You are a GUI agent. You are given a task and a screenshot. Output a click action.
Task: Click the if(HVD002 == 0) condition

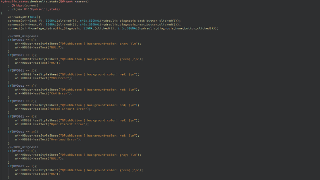(22, 151)
